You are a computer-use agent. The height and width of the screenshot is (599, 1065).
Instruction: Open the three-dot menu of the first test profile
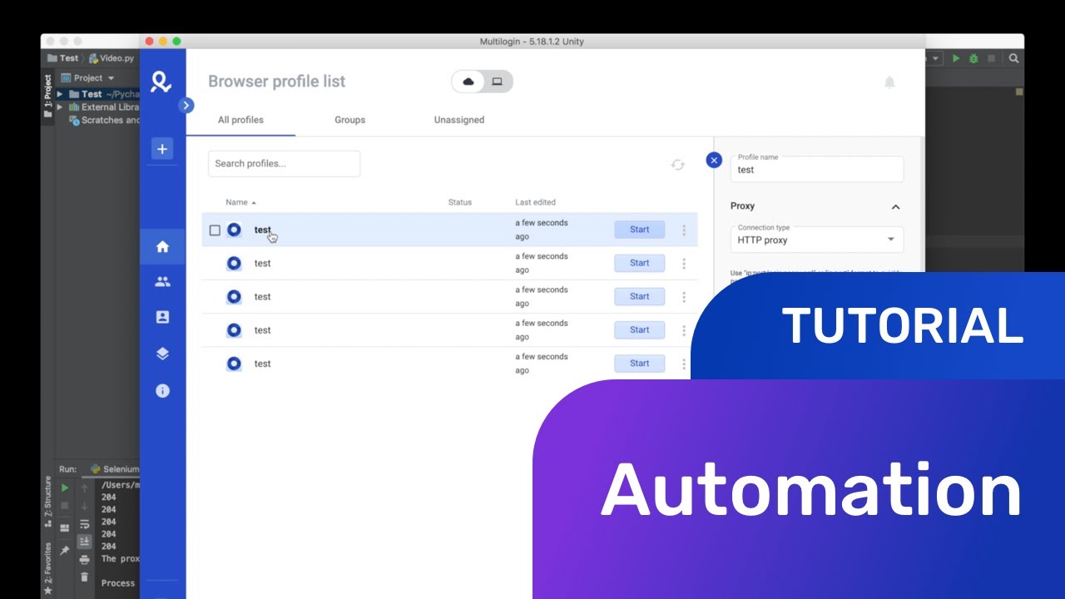(684, 230)
